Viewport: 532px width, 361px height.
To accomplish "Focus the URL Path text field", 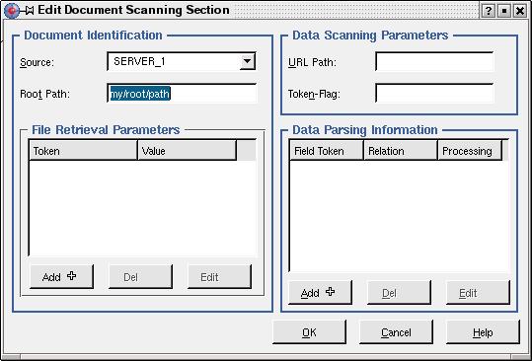I will [x=434, y=62].
